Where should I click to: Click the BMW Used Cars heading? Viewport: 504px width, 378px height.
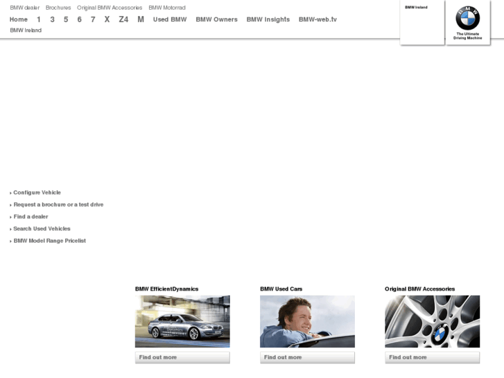tap(281, 289)
